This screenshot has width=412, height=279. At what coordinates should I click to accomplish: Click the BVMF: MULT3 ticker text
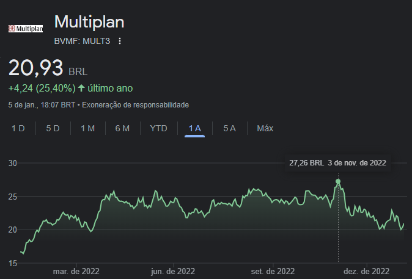(82, 41)
